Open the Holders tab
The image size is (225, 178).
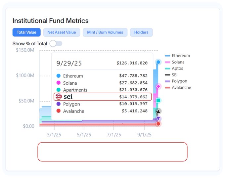[141, 32]
